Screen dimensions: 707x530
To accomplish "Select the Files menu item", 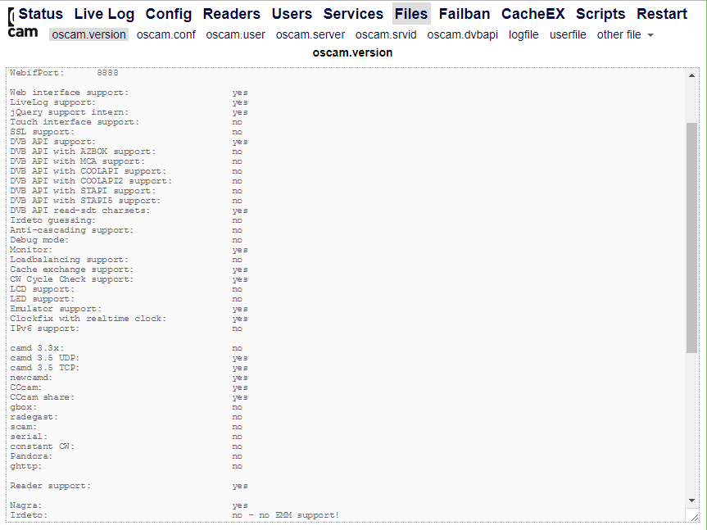I will (x=411, y=14).
